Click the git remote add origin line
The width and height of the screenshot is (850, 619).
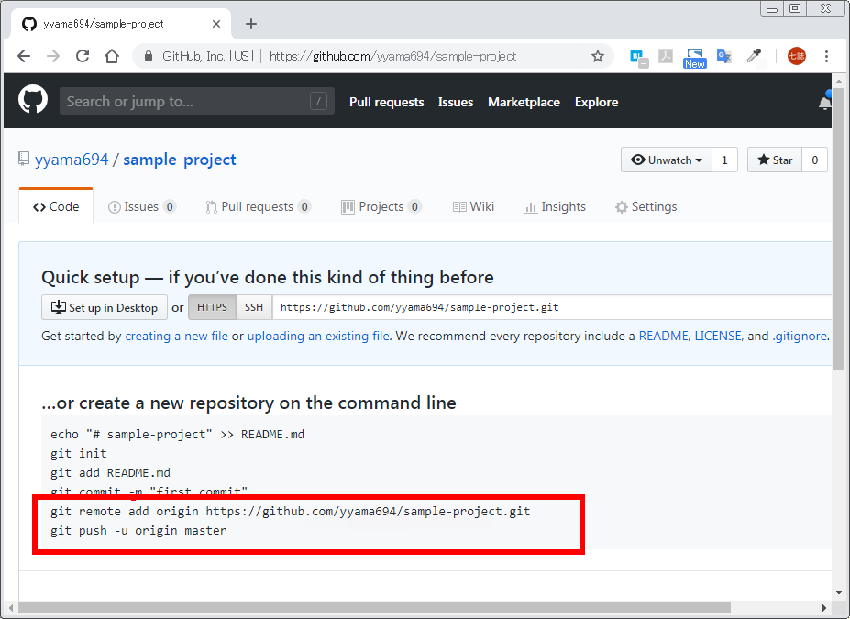point(290,511)
